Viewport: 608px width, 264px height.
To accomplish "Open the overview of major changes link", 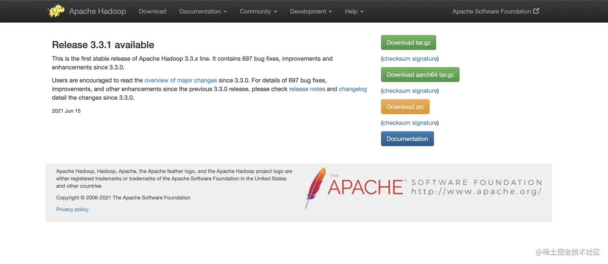I will 181,80.
